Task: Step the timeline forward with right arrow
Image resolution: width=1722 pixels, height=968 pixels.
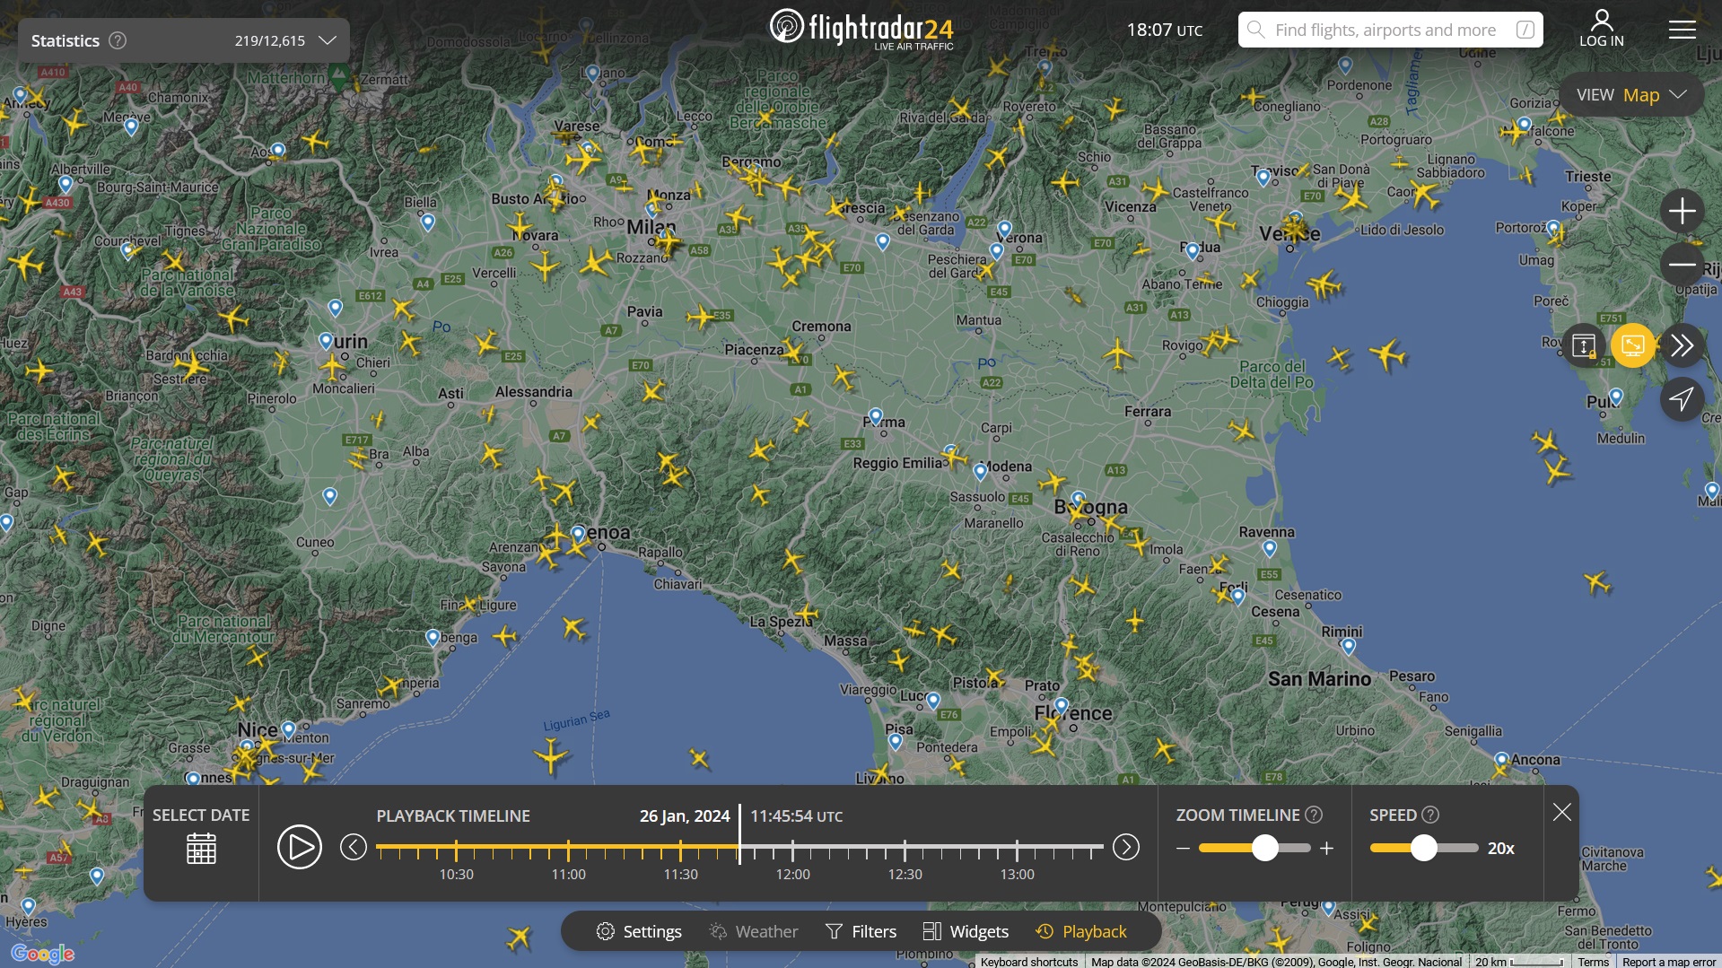Action: pos(1125,847)
